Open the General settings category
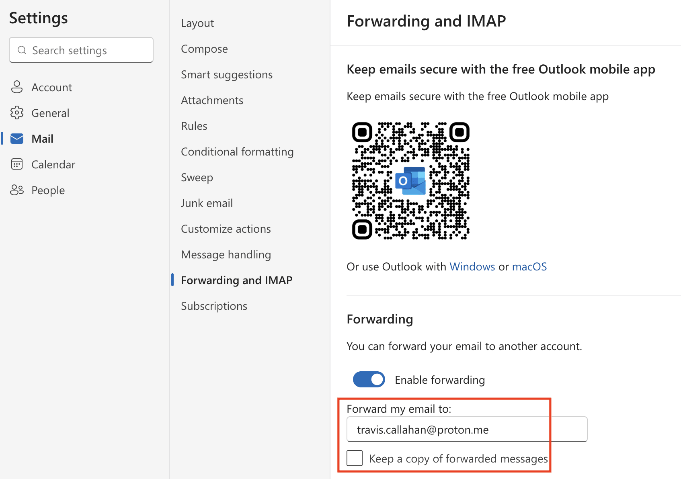Screen dimensions: 681x479 click(x=50, y=113)
